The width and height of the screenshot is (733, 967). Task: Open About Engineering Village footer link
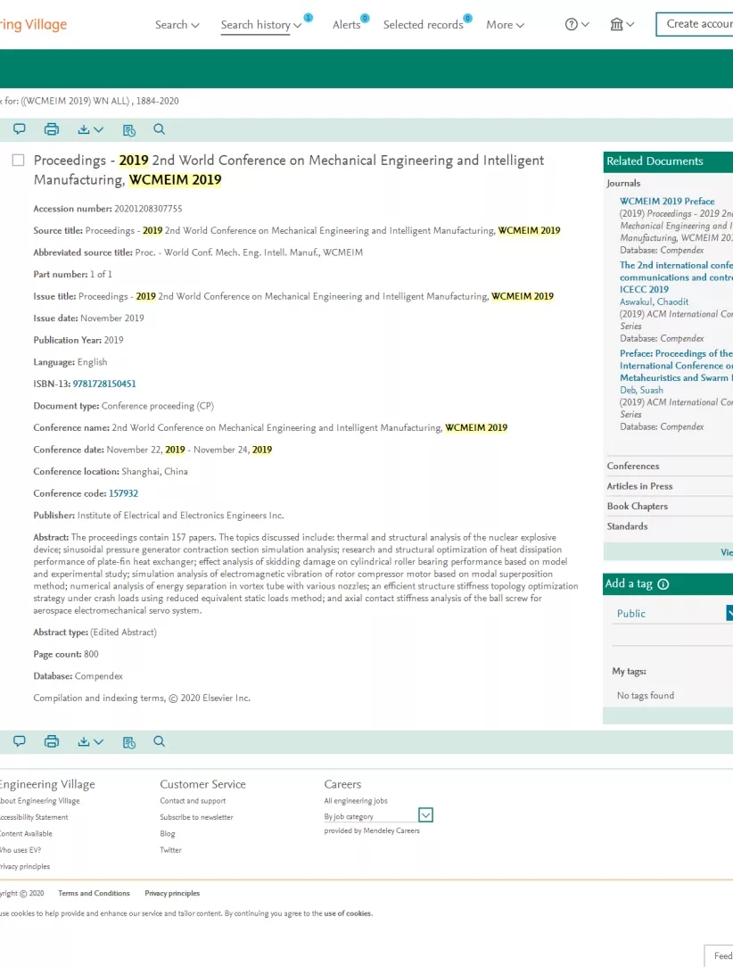click(39, 800)
